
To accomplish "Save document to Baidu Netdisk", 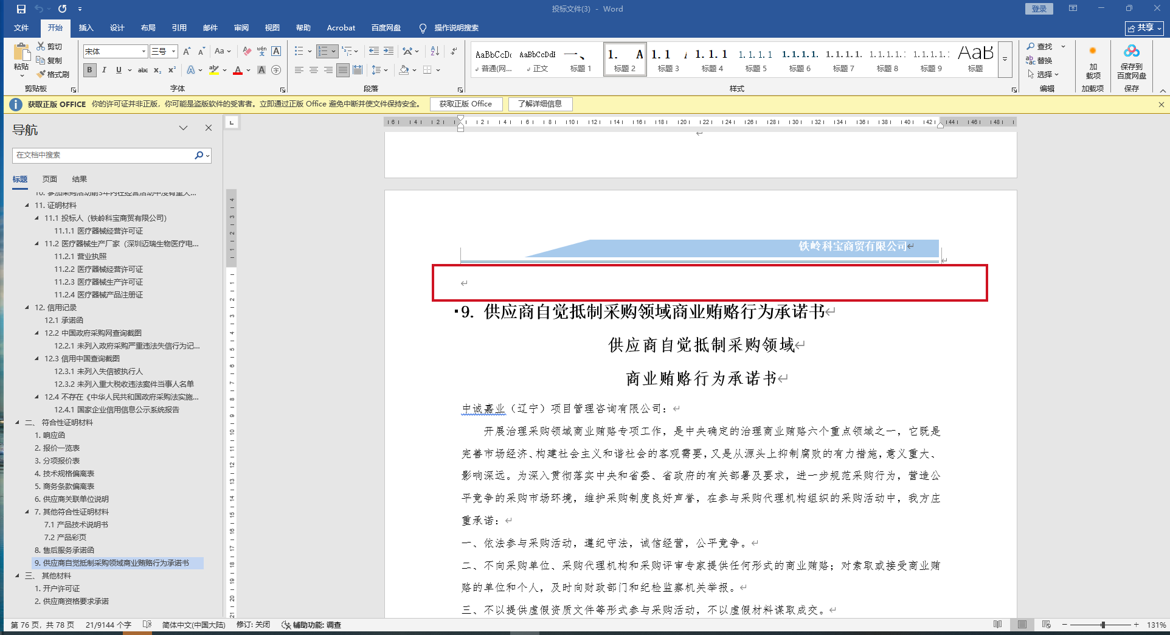I will (1131, 62).
